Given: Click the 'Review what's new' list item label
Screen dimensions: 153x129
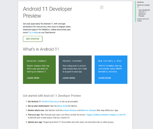Looking at the screenshot, I should pyautogui.click(x=36, y=110).
